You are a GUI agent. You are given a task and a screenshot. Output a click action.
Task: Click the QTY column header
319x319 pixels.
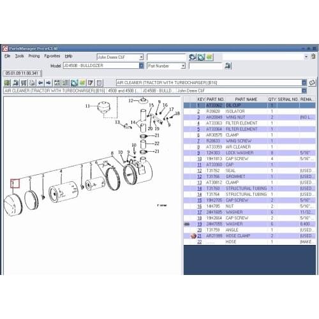pyautogui.click(x=272, y=100)
